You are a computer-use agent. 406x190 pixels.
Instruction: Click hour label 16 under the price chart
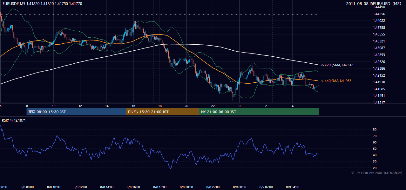[x=133, y=106]
